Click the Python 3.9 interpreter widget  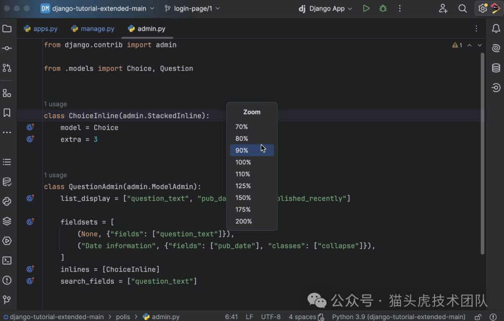399,317
